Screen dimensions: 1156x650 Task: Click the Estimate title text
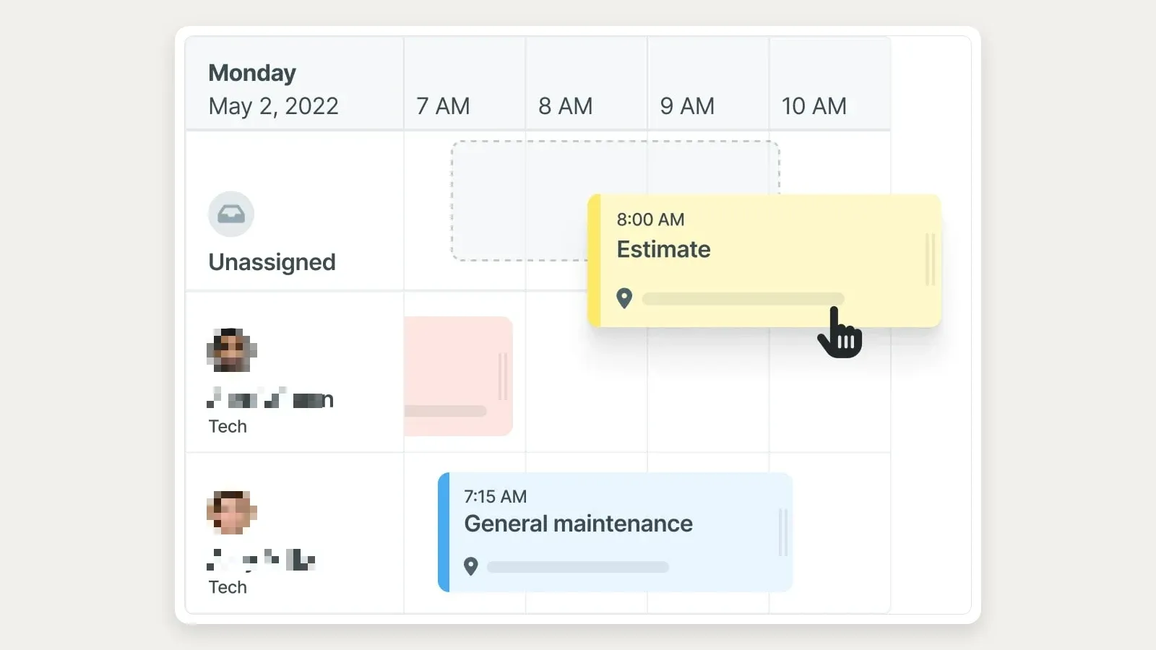[x=664, y=249]
